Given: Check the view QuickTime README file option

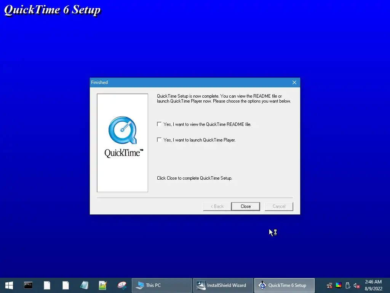Looking at the screenshot, I should (159, 124).
